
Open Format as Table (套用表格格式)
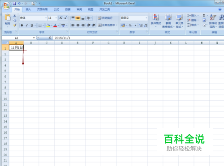click(x=168, y=21)
